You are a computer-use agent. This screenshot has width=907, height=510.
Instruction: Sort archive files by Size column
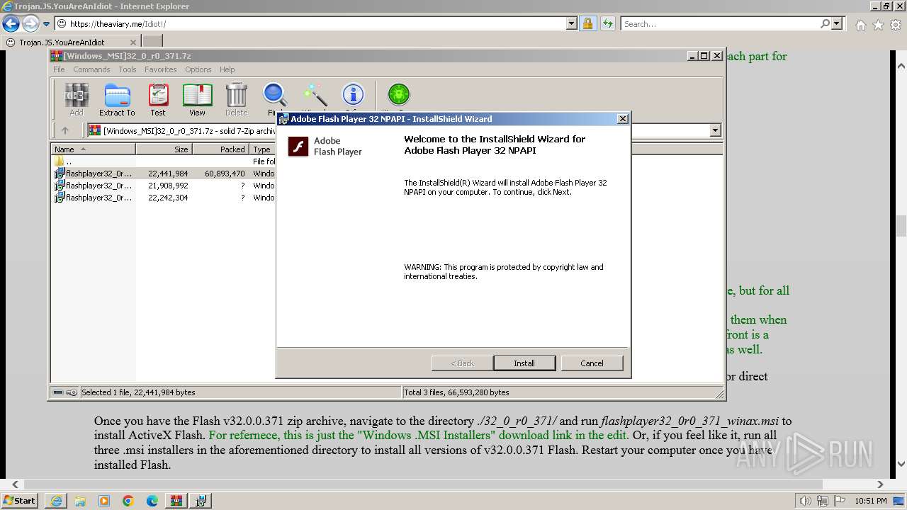point(164,149)
